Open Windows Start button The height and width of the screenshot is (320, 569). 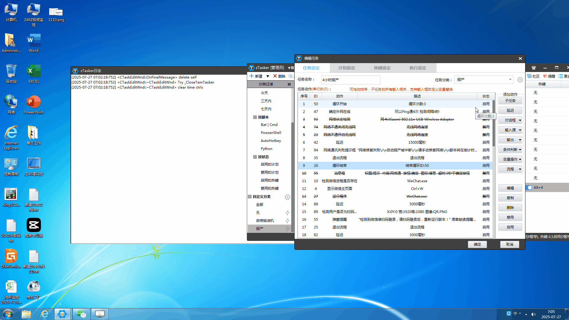(x=8, y=314)
